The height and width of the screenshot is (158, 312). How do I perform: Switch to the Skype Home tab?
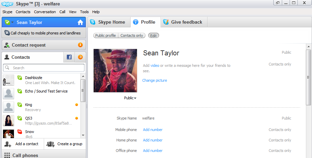click(x=109, y=22)
